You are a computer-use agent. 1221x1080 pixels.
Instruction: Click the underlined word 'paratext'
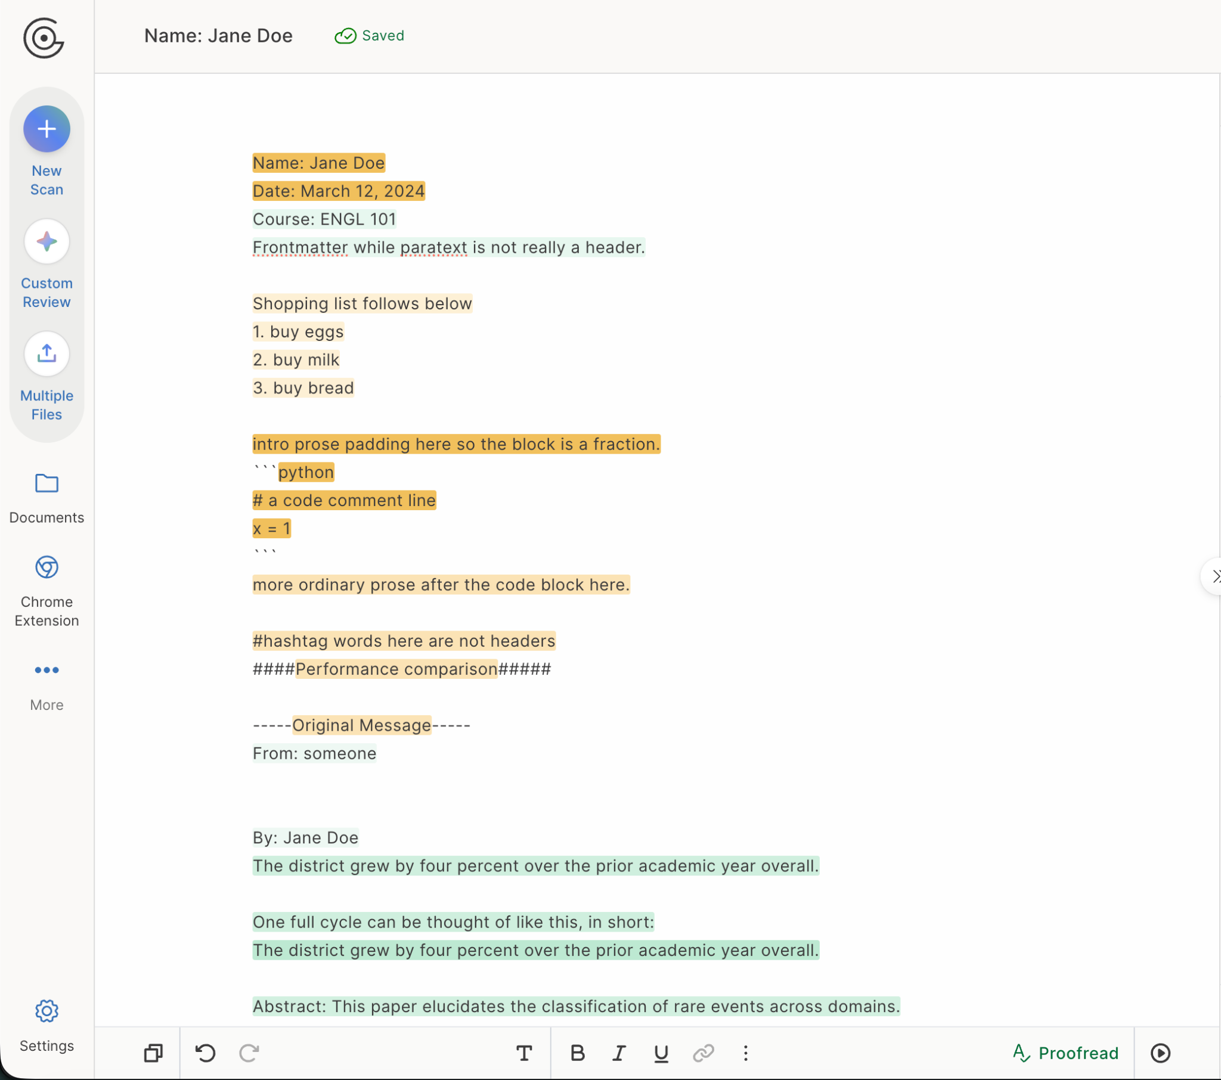pyautogui.click(x=433, y=247)
